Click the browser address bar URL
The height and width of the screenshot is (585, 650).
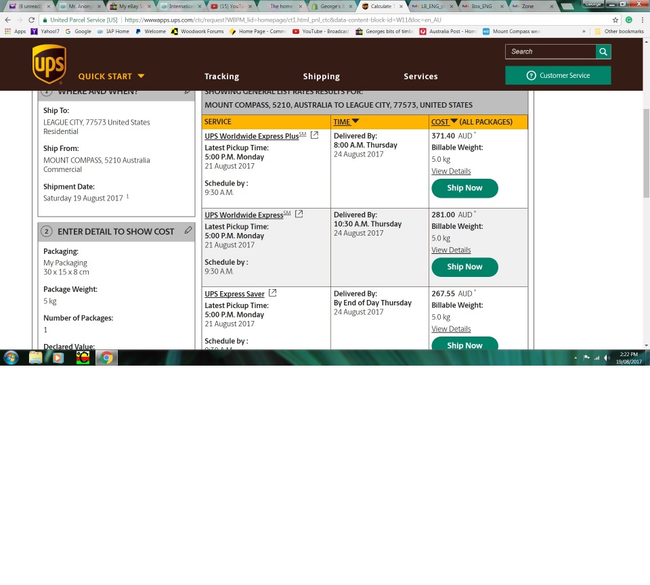283,20
